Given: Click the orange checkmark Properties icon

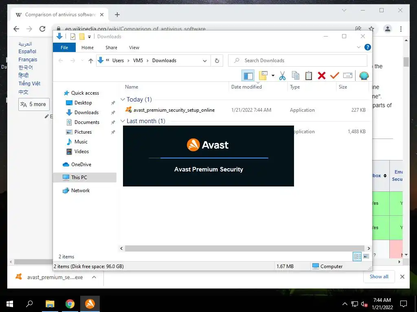Looking at the screenshot, I should pyautogui.click(x=335, y=76).
